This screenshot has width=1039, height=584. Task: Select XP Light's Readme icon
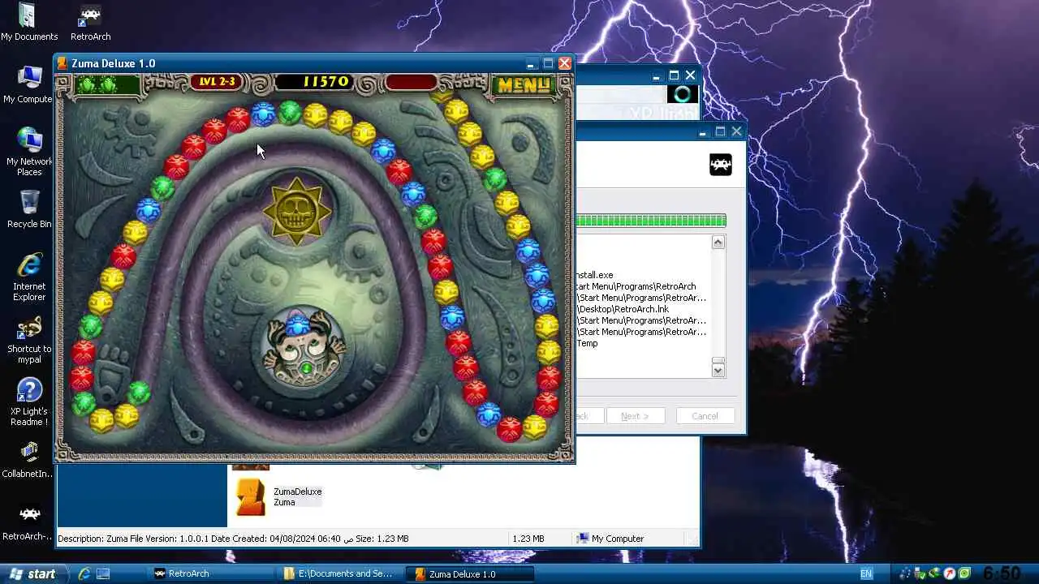point(29,401)
